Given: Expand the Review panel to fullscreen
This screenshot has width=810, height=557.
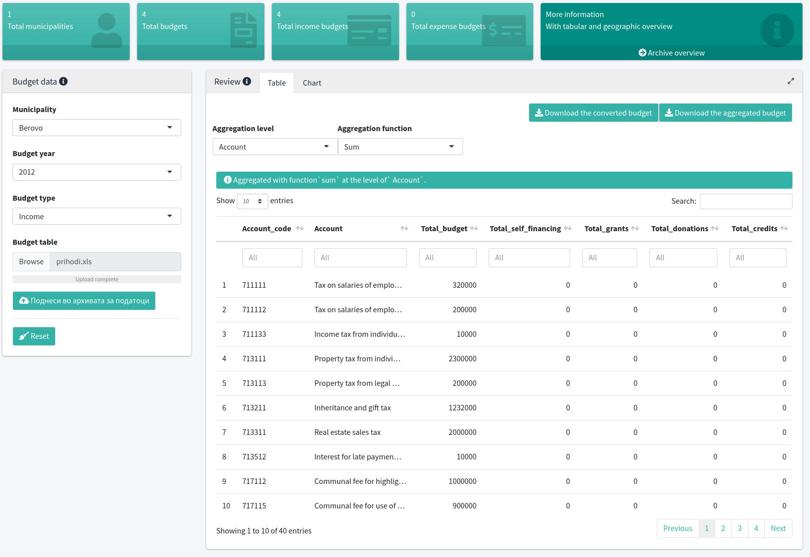Looking at the screenshot, I should (x=790, y=81).
